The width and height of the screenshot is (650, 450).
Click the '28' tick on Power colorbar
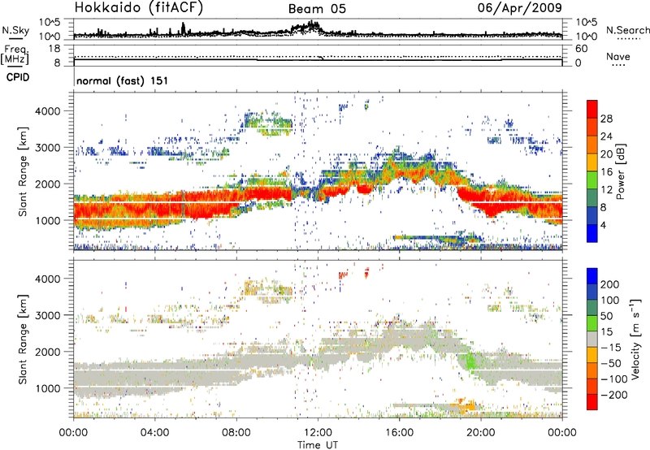(606, 119)
